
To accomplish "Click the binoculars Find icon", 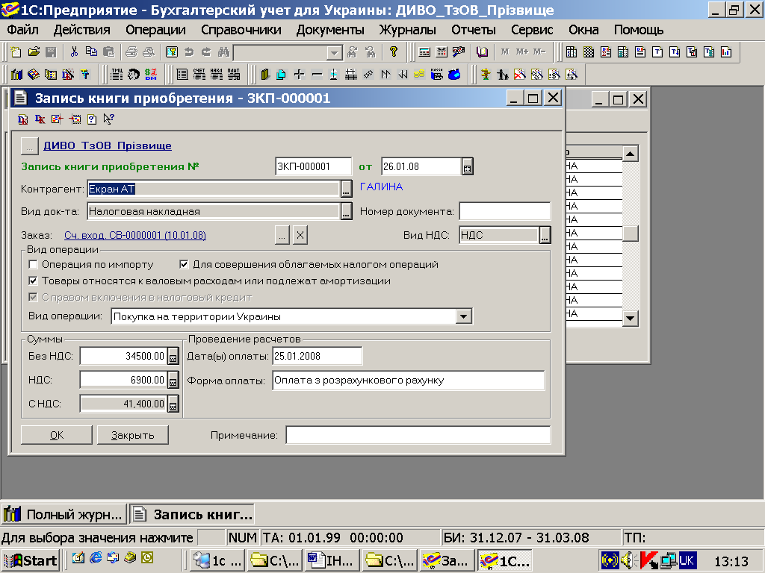I will pyautogui.click(x=223, y=51).
